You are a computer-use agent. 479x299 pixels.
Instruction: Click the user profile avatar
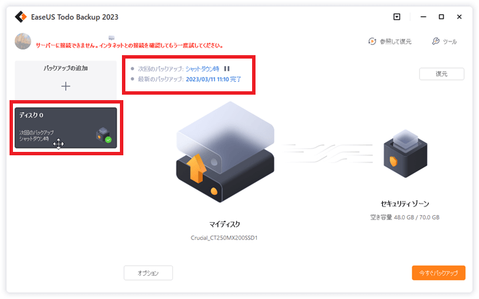(x=23, y=42)
